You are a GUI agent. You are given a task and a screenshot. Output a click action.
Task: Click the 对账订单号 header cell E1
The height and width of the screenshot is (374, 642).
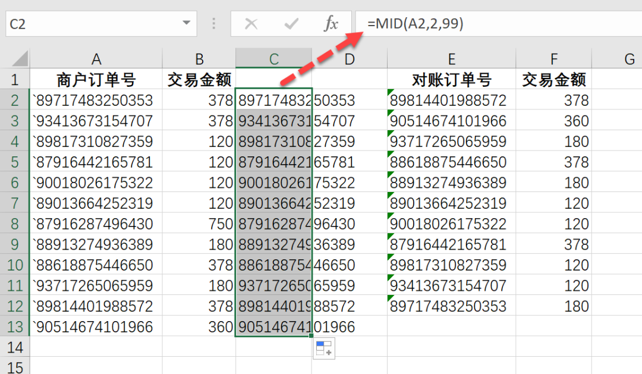coord(451,79)
